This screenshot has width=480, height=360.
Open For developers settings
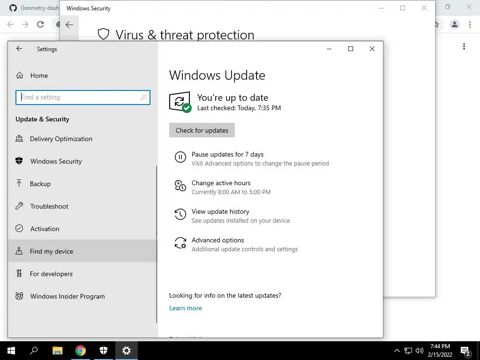click(82, 274)
